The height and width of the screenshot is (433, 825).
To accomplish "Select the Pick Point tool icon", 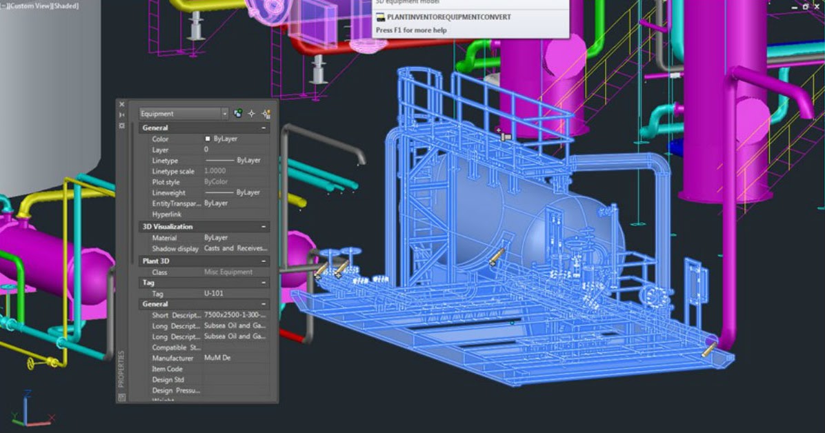I will coord(252,113).
